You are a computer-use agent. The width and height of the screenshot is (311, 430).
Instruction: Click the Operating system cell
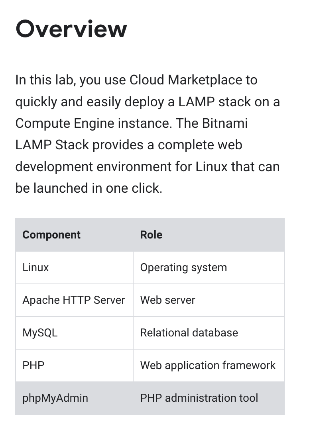(x=209, y=268)
